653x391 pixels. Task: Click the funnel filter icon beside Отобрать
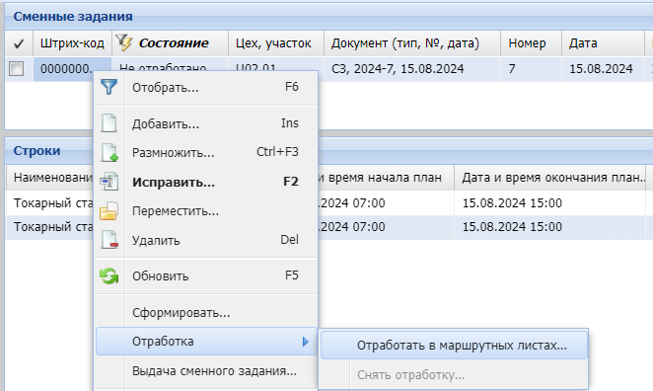pos(109,87)
